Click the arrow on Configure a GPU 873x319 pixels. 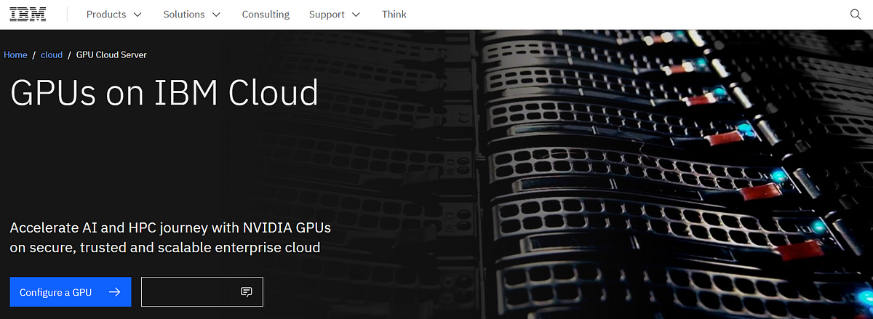pos(113,292)
